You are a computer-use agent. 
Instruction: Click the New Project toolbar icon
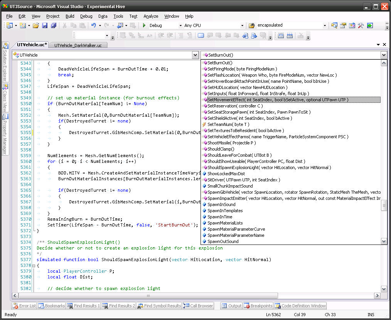tap(10, 25)
